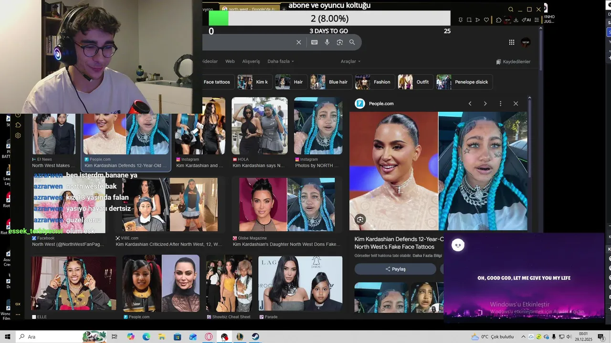Open Google Lens image search icon

click(x=339, y=42)
